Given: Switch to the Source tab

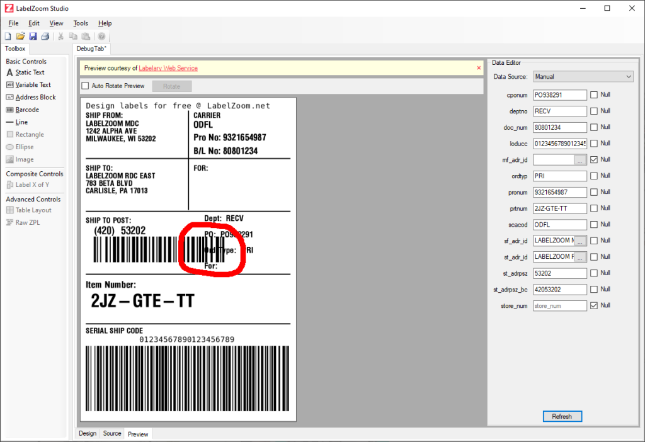Looking at the screenshot, I should 112,433.
